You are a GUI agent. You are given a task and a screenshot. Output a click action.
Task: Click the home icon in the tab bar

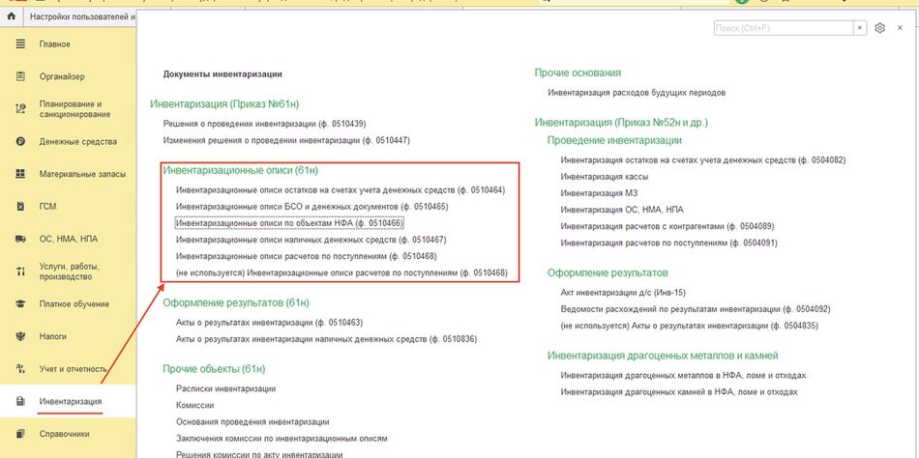(11, 17)
